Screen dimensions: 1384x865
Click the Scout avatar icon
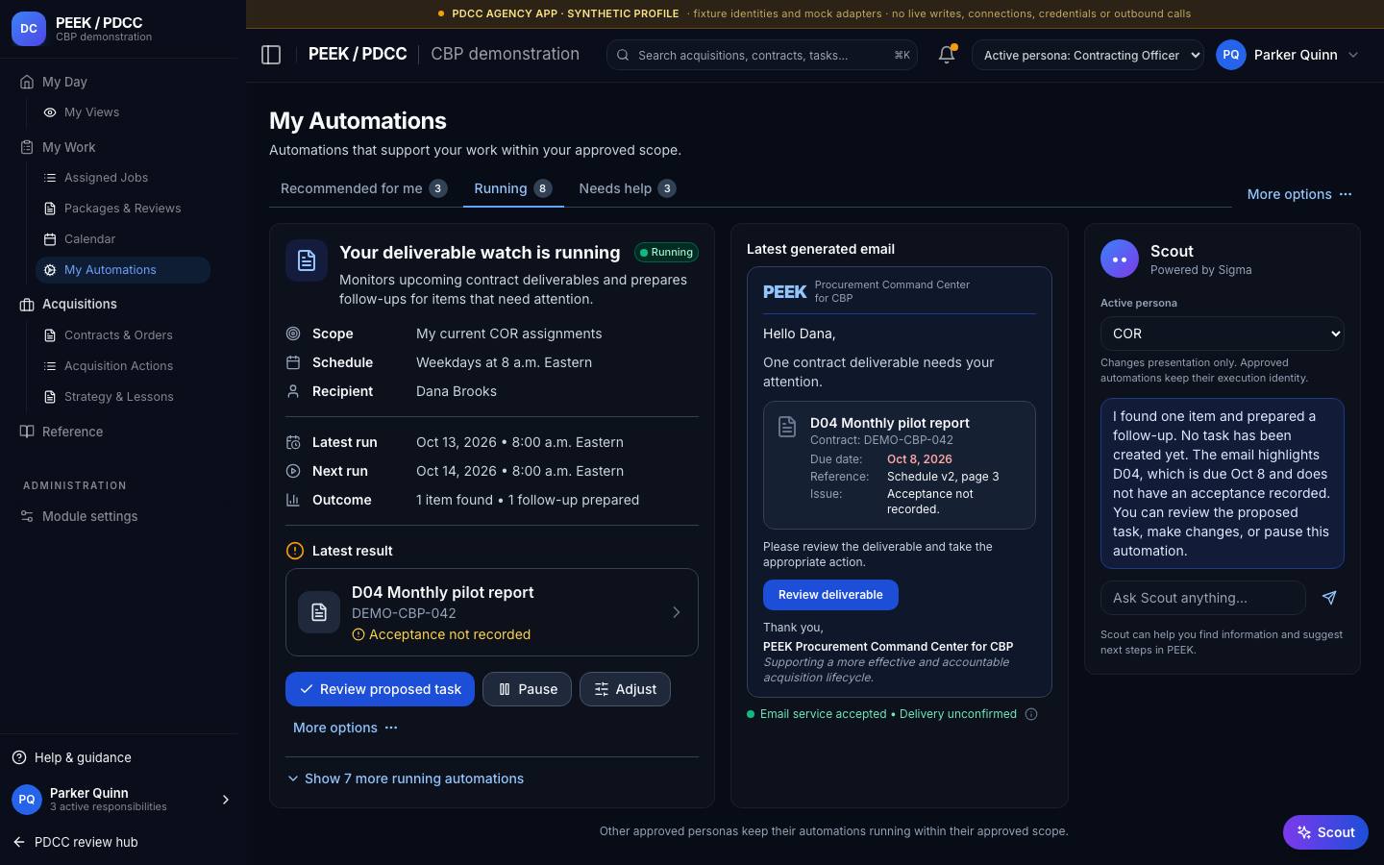coord(1119,259)
